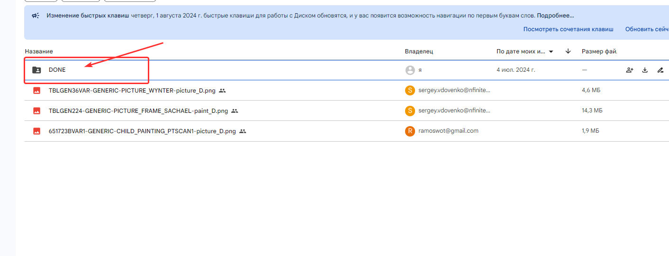Rename the DONE folder with pencil icon
The width and height of the screenshot is (669, 256).
point(660,70)
